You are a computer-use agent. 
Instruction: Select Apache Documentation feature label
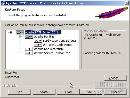48,49
